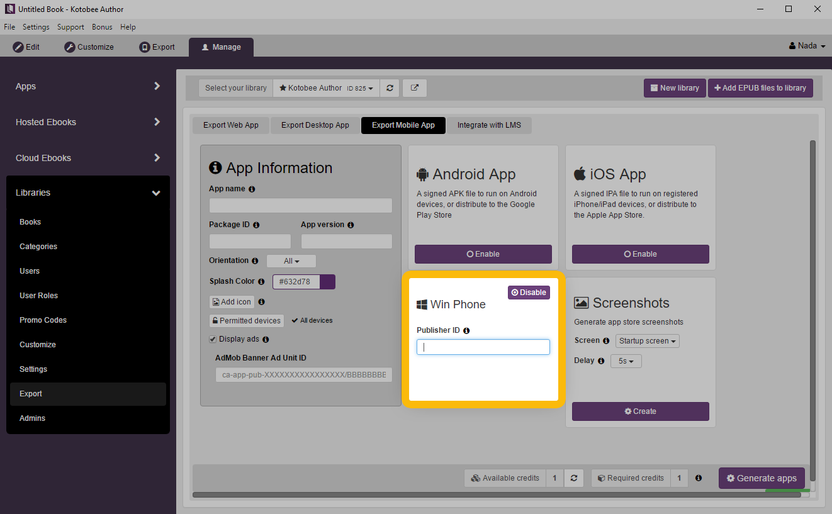The image size is (832, 514).
Task: Click the App Information info icon
Action: pyautogui.click(x=215, y=167)
